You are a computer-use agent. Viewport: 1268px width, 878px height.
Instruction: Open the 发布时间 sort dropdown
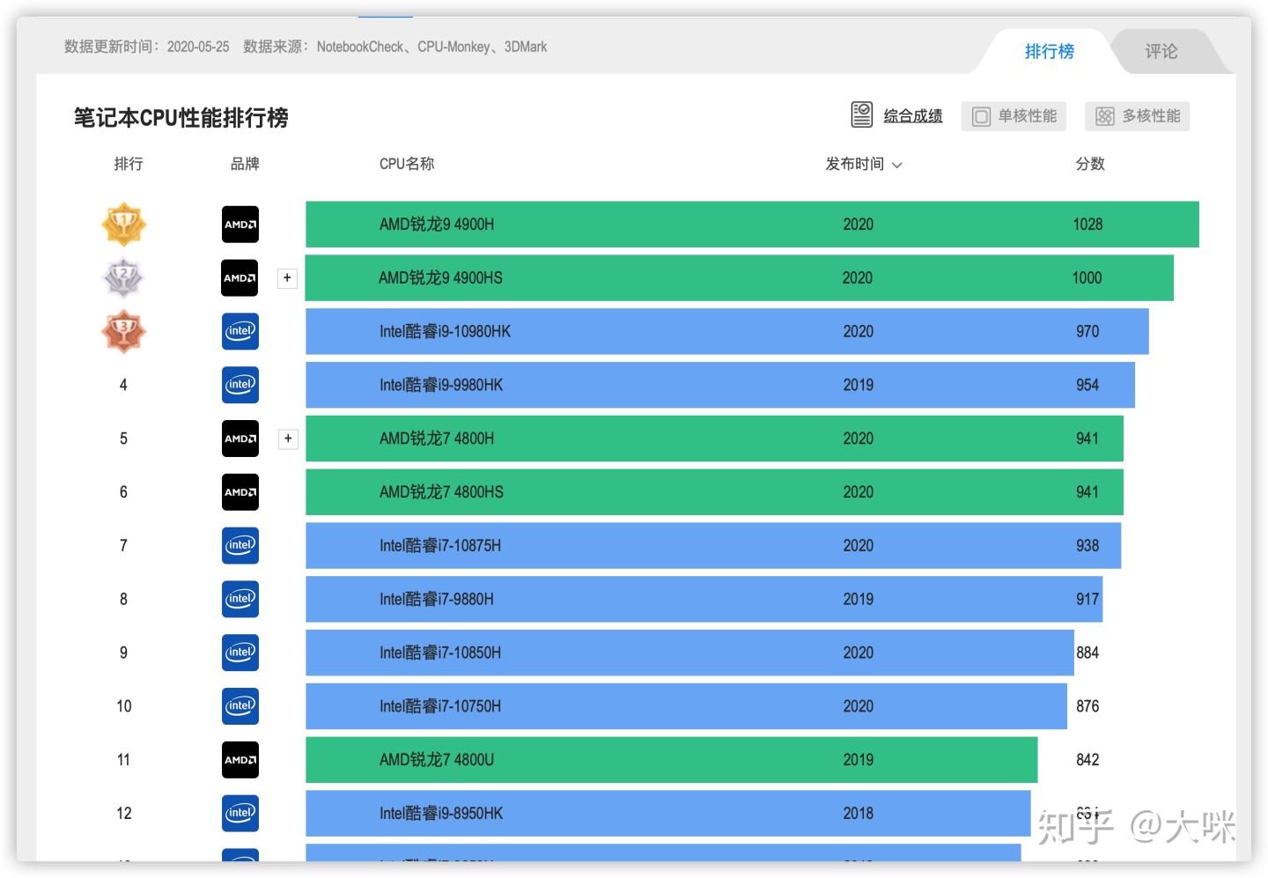click(x=863, y=165)
